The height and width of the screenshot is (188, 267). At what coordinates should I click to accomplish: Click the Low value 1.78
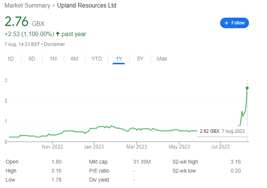point(56,180)
